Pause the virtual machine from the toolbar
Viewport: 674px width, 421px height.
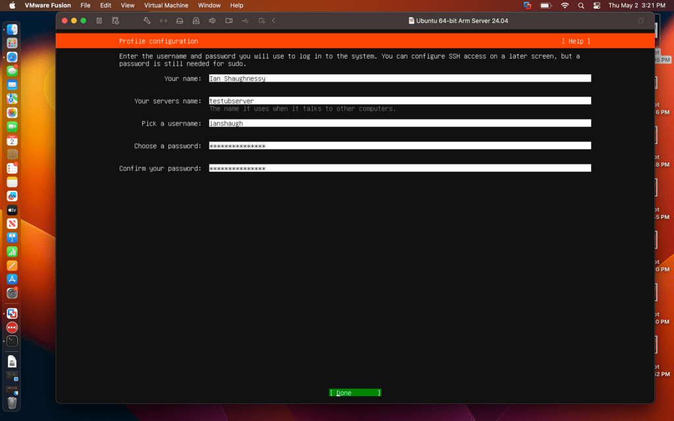click(99, 21)
